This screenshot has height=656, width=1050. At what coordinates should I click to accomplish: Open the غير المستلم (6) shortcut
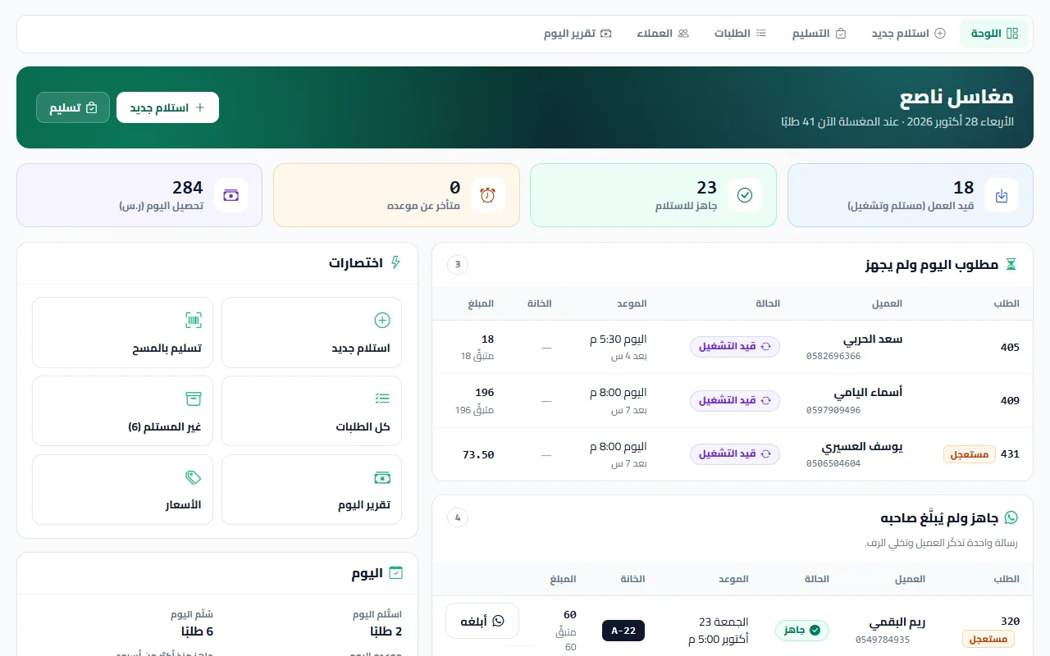[122, 411]
